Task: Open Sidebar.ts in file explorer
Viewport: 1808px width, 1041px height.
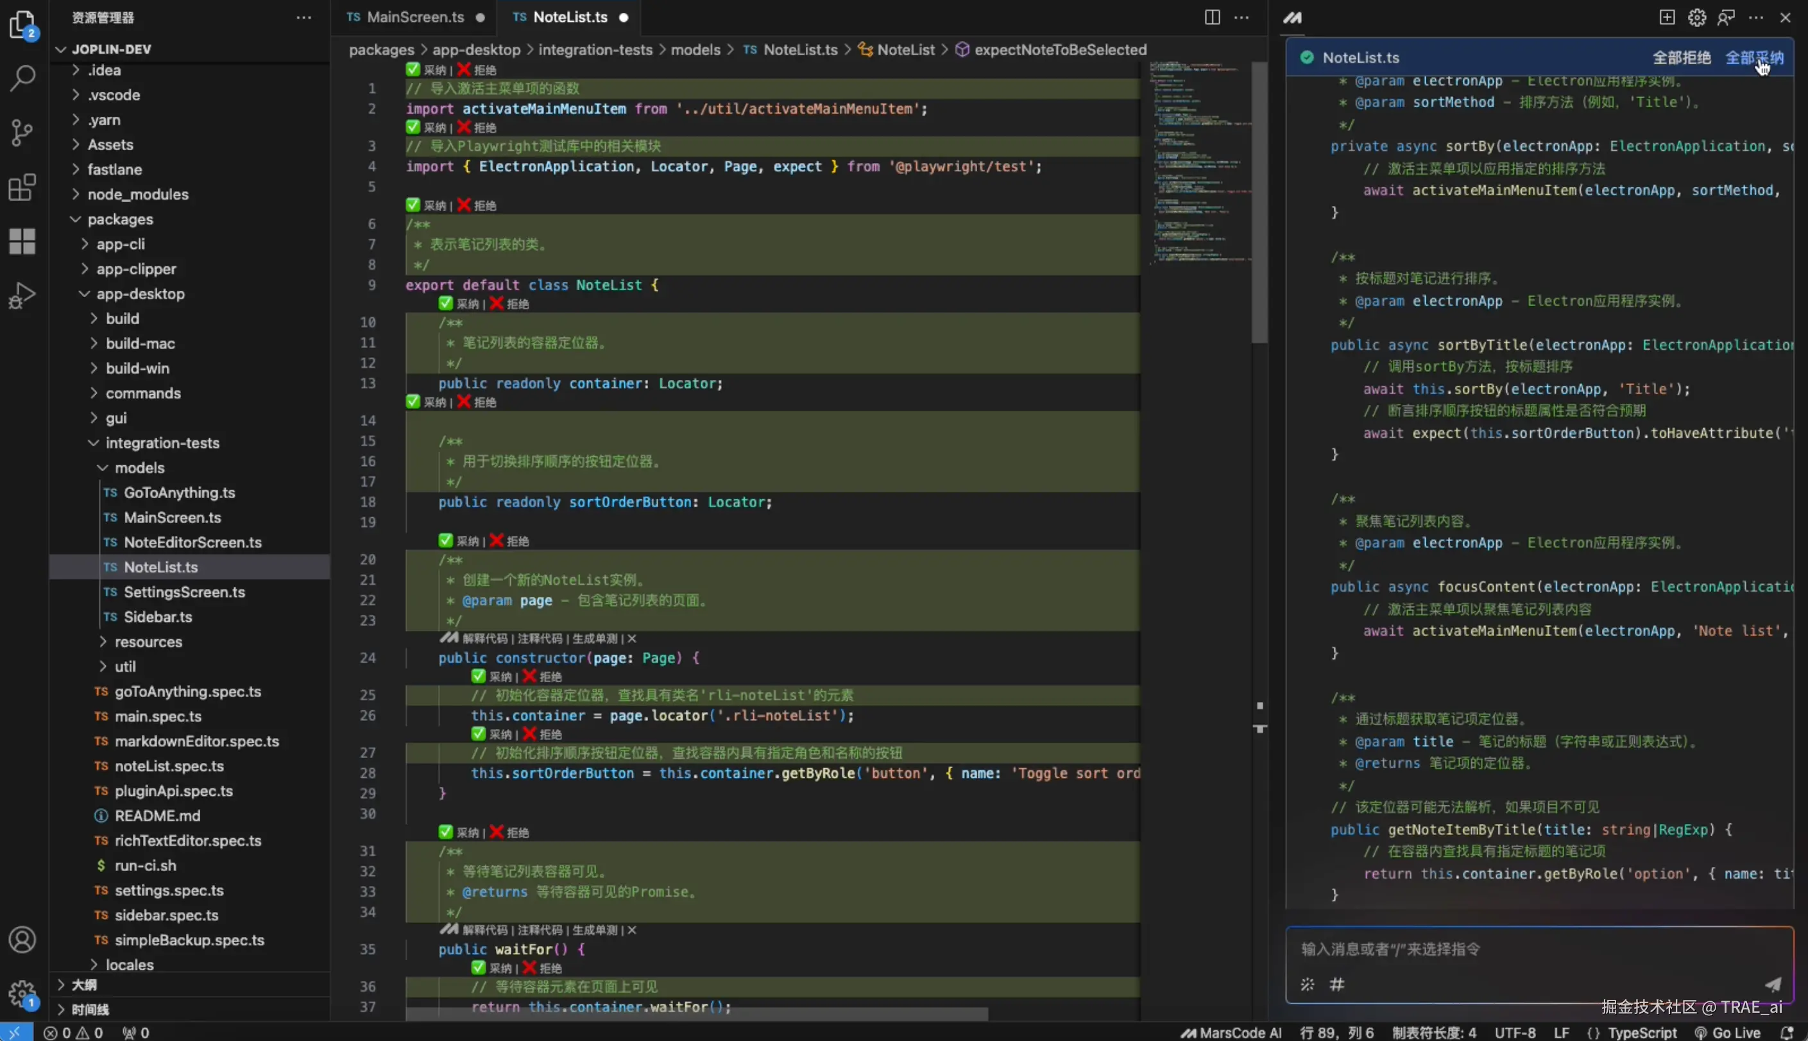Action: click(157, 616)
